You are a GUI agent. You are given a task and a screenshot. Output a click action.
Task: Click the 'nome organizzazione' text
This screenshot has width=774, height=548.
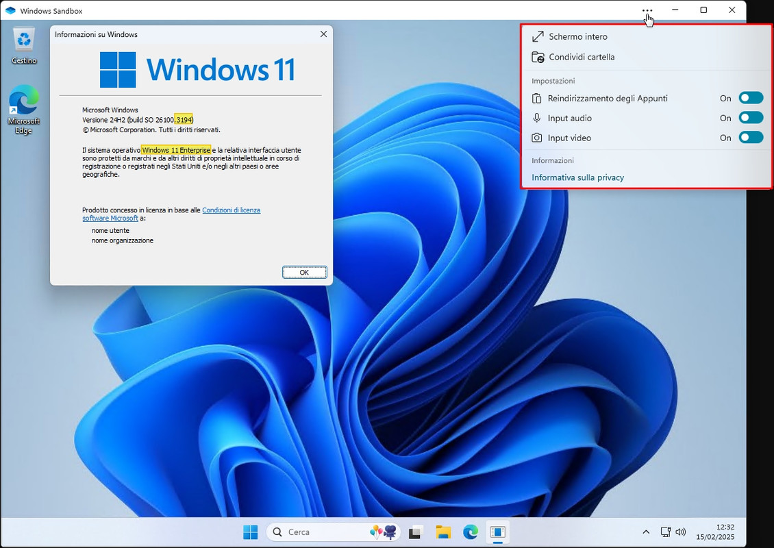(x=123, y=240)
